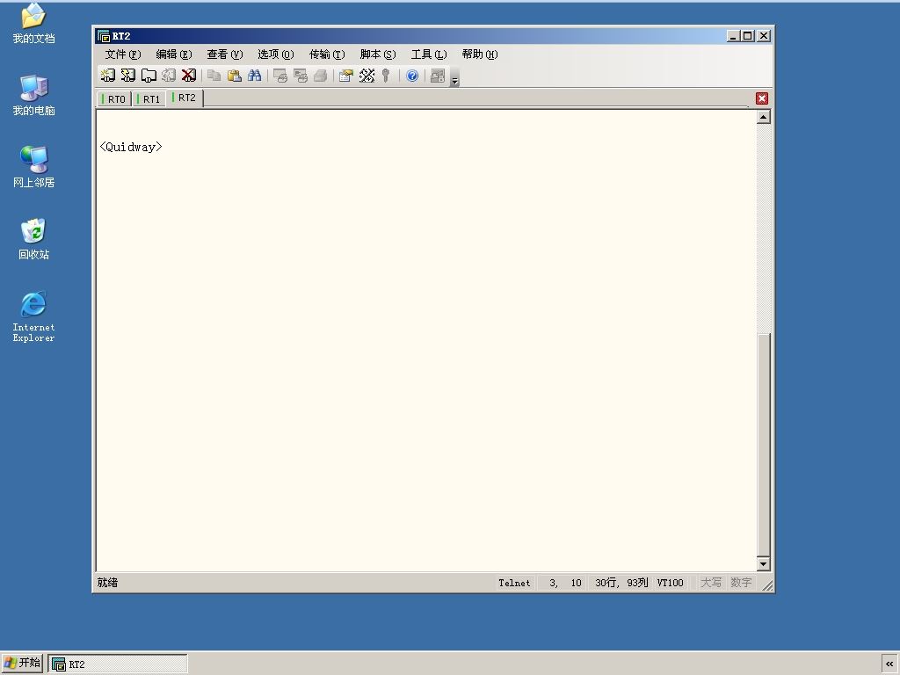Click the 30行, 93列 status entry
Image resolution: width=900 pixels, height=675 pixels.
point(621,583)
